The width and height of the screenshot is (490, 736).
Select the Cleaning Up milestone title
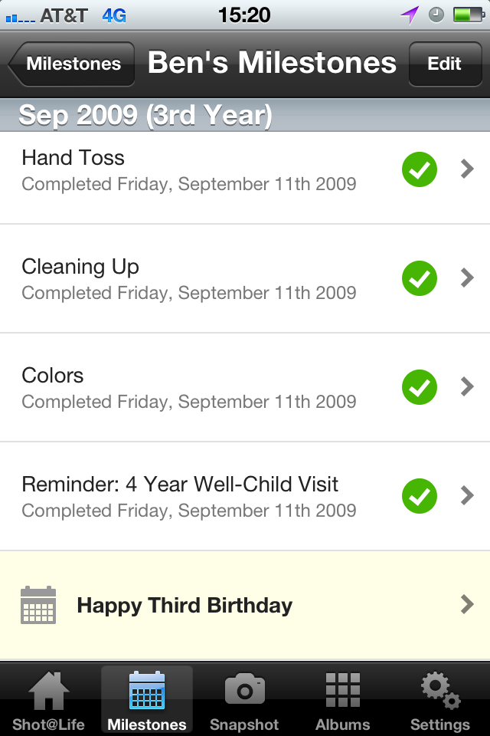(80, 267)
